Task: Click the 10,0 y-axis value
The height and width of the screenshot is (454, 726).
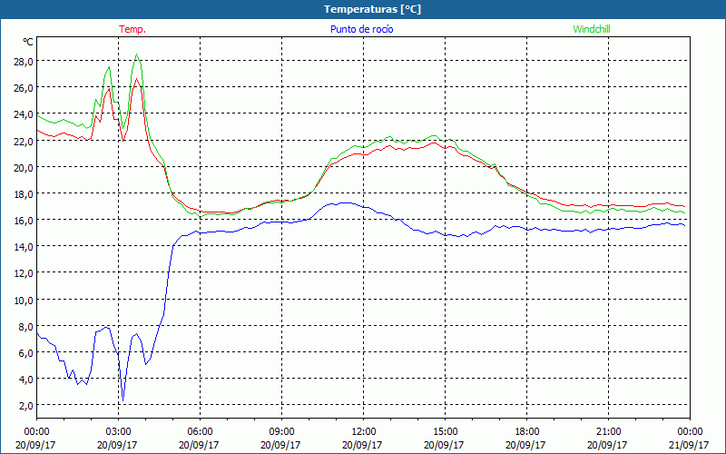Action: 24,301
